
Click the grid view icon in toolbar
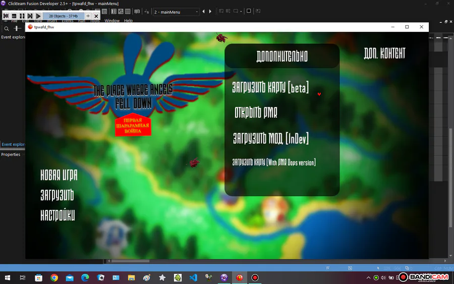104,11
